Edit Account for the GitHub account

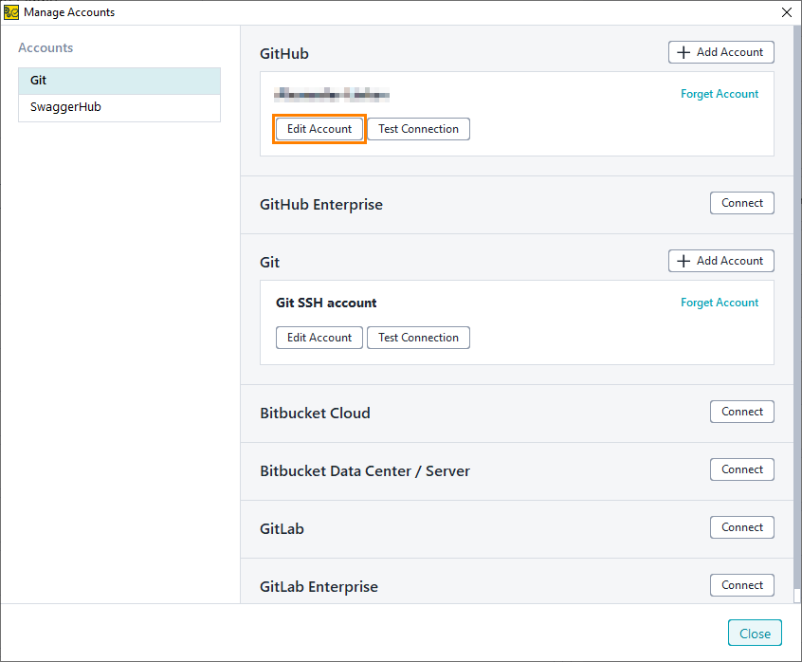coord(319,129)
